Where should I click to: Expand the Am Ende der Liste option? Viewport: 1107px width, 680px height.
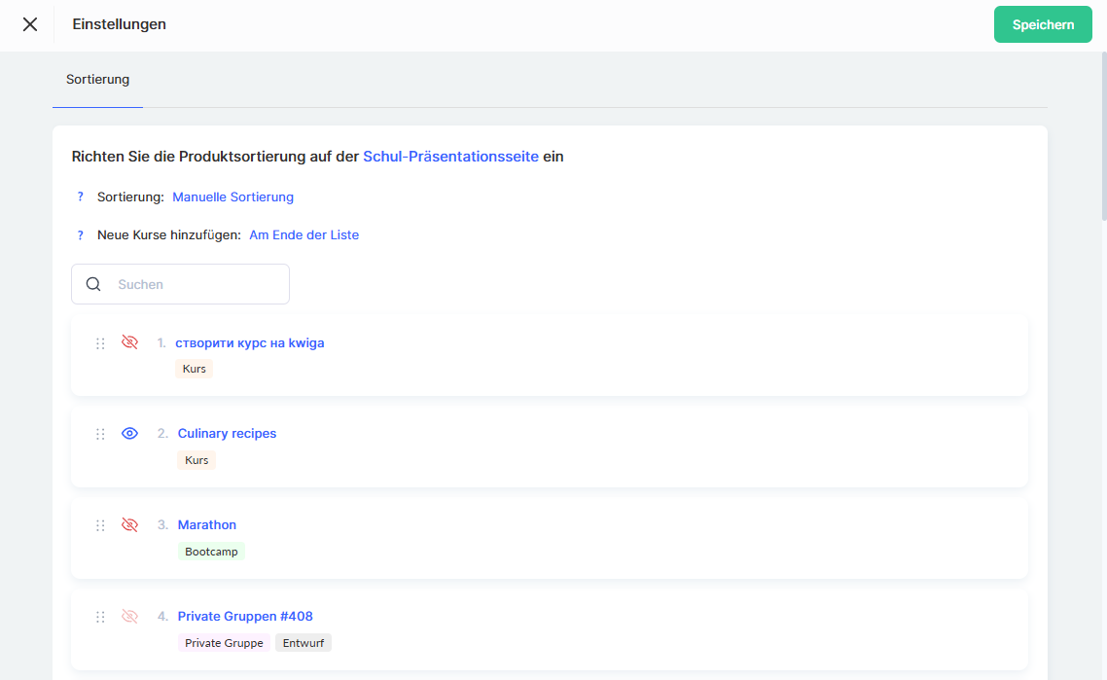[304, 235]
